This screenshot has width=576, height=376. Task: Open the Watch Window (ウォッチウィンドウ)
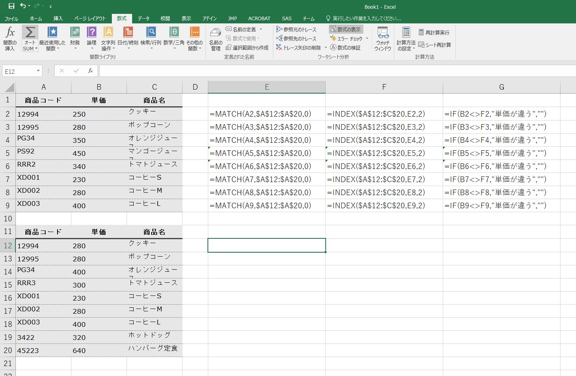pos(383,39)
